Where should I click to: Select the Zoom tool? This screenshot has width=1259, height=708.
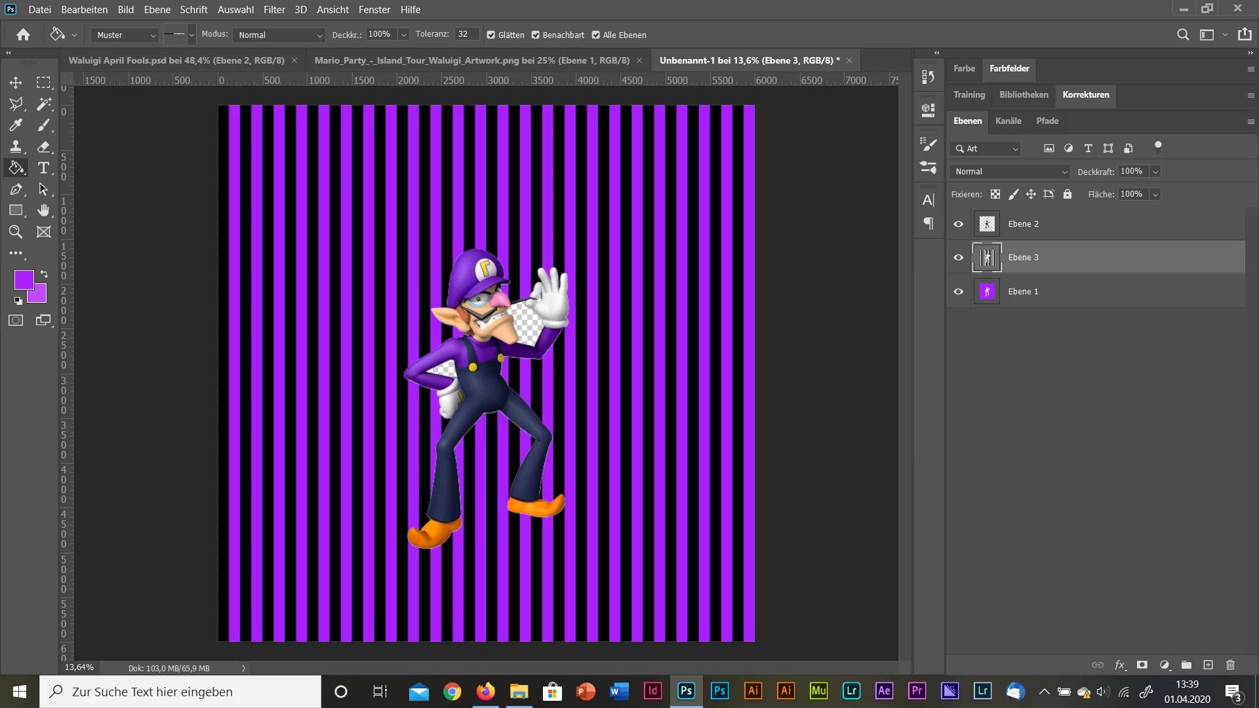tap(16, 231)
